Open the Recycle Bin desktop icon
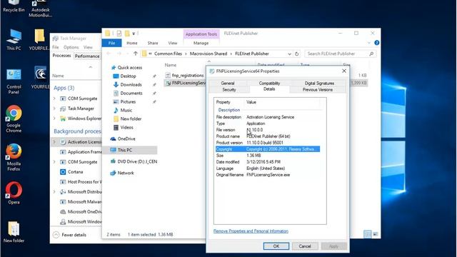 coord(14,6)
